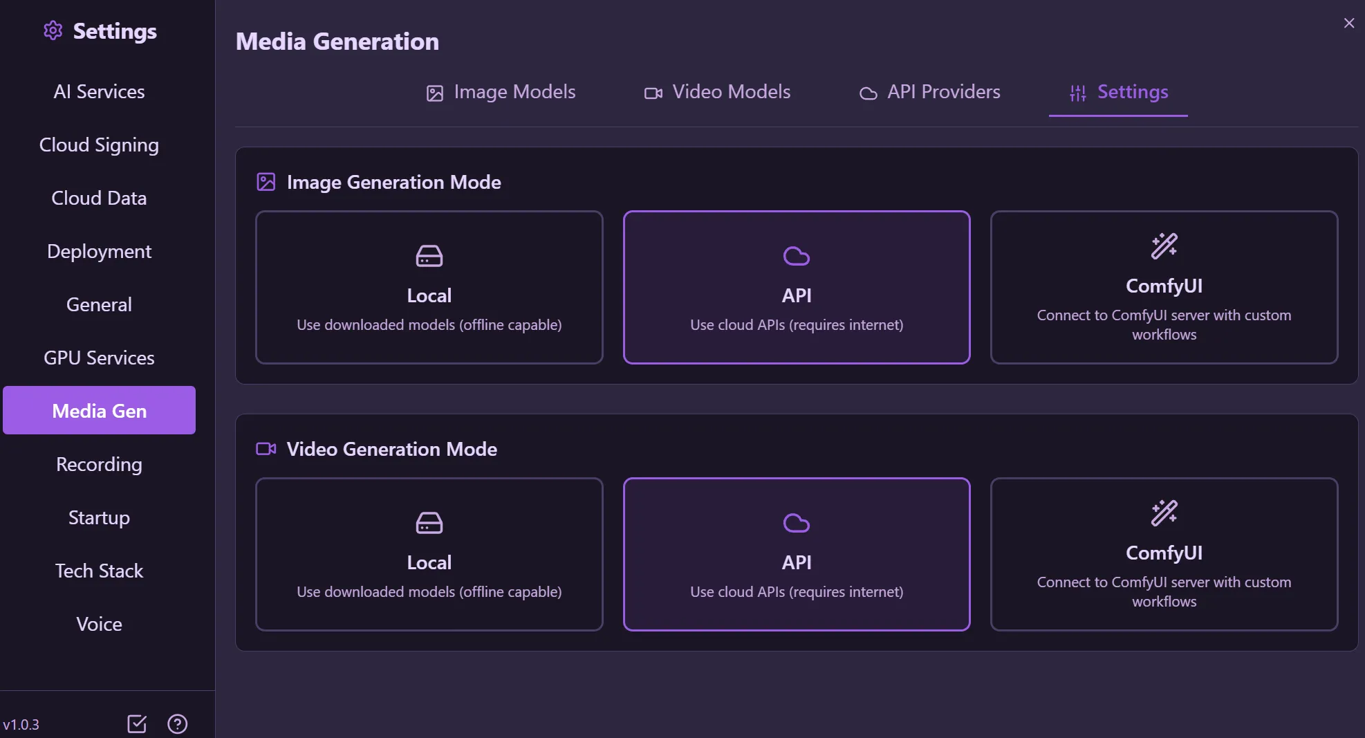Click the magic wand icon in video ComfyUI card
Image resolution: width=1365 pixels, height=738 pixels.
tap(1164, 513)
